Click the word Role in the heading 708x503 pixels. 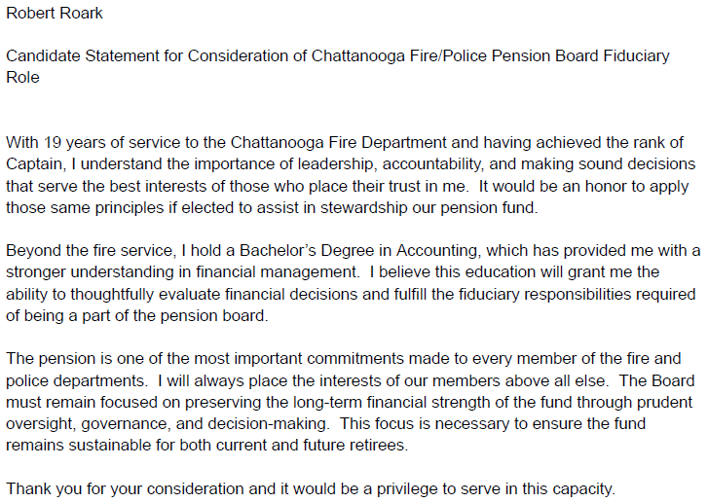pyautogui.click(x=22, y=77)
